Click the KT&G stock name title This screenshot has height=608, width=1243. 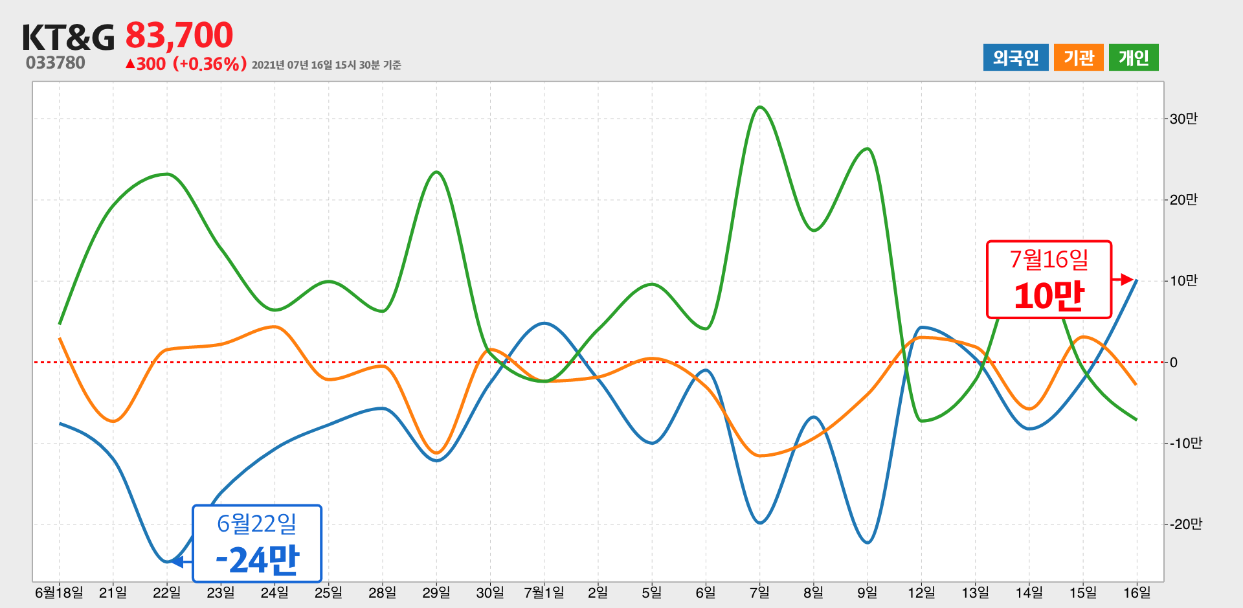pyautogui.click(x=68, y=37)
